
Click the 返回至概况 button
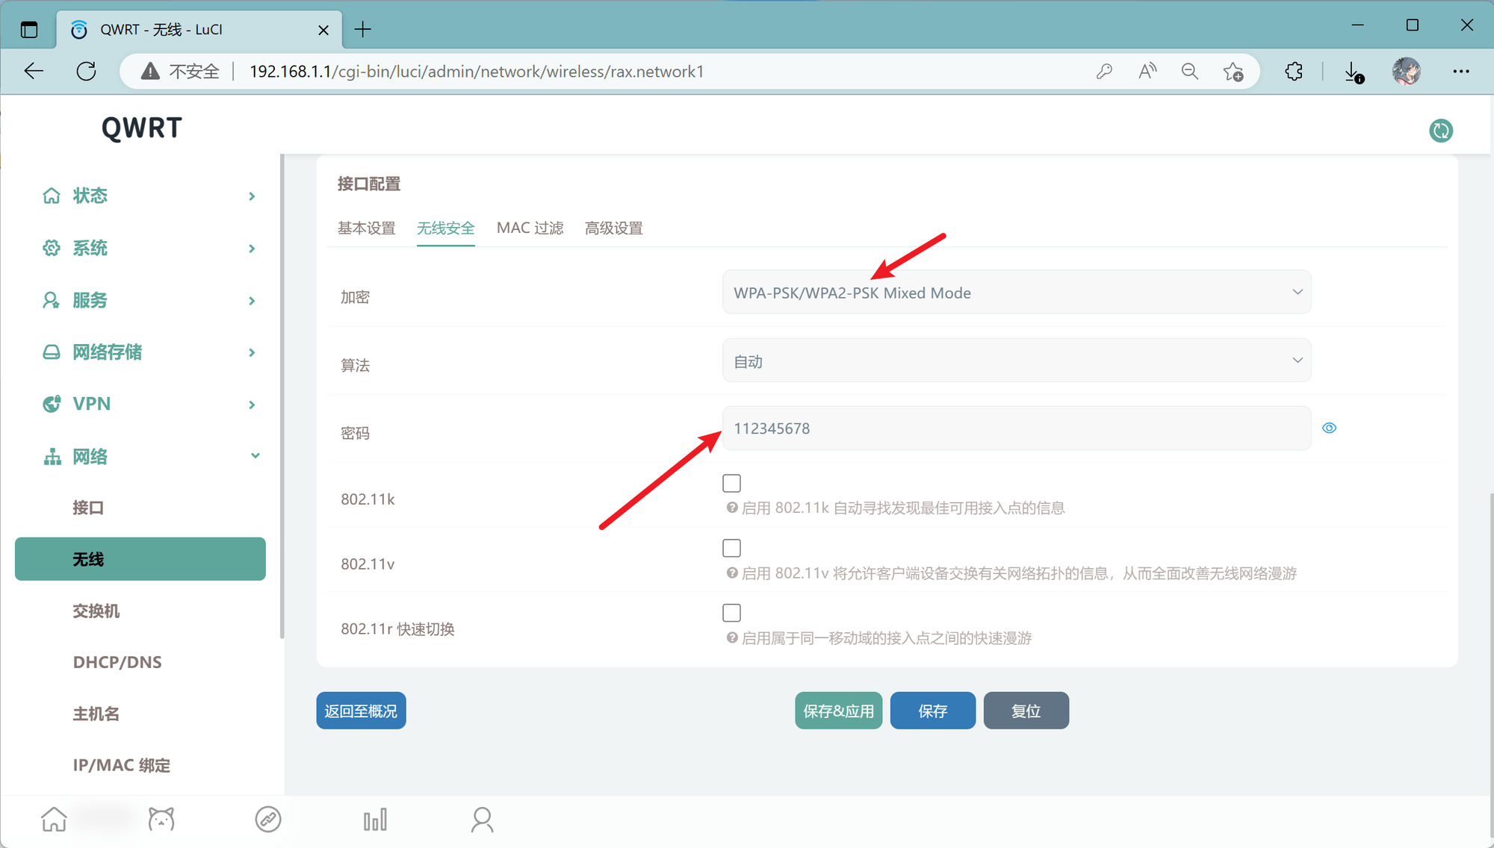point(361,711)
